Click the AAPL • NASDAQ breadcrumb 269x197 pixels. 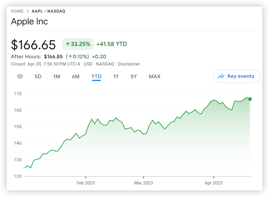coord(48,11)
